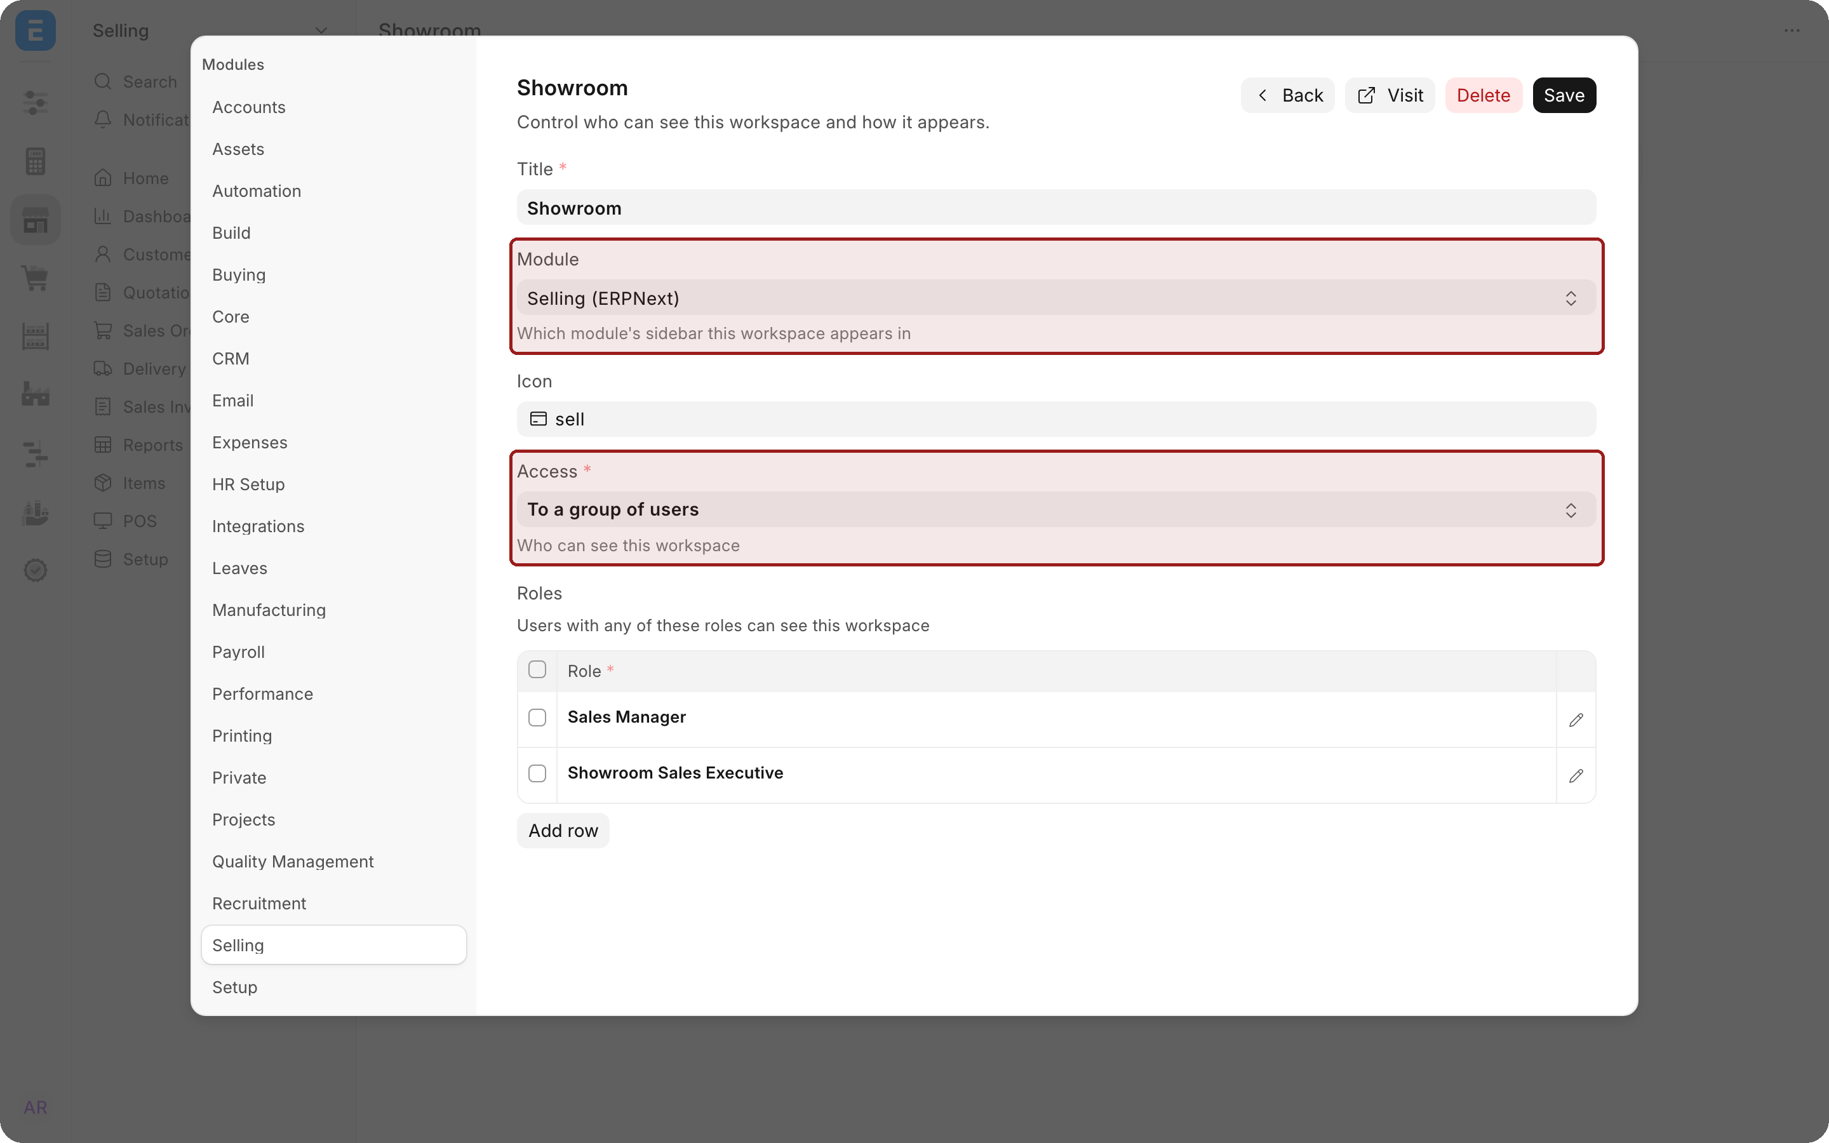1829x1143 pixels.
Task: Click the Notifications bell icon
Action: 103,119
